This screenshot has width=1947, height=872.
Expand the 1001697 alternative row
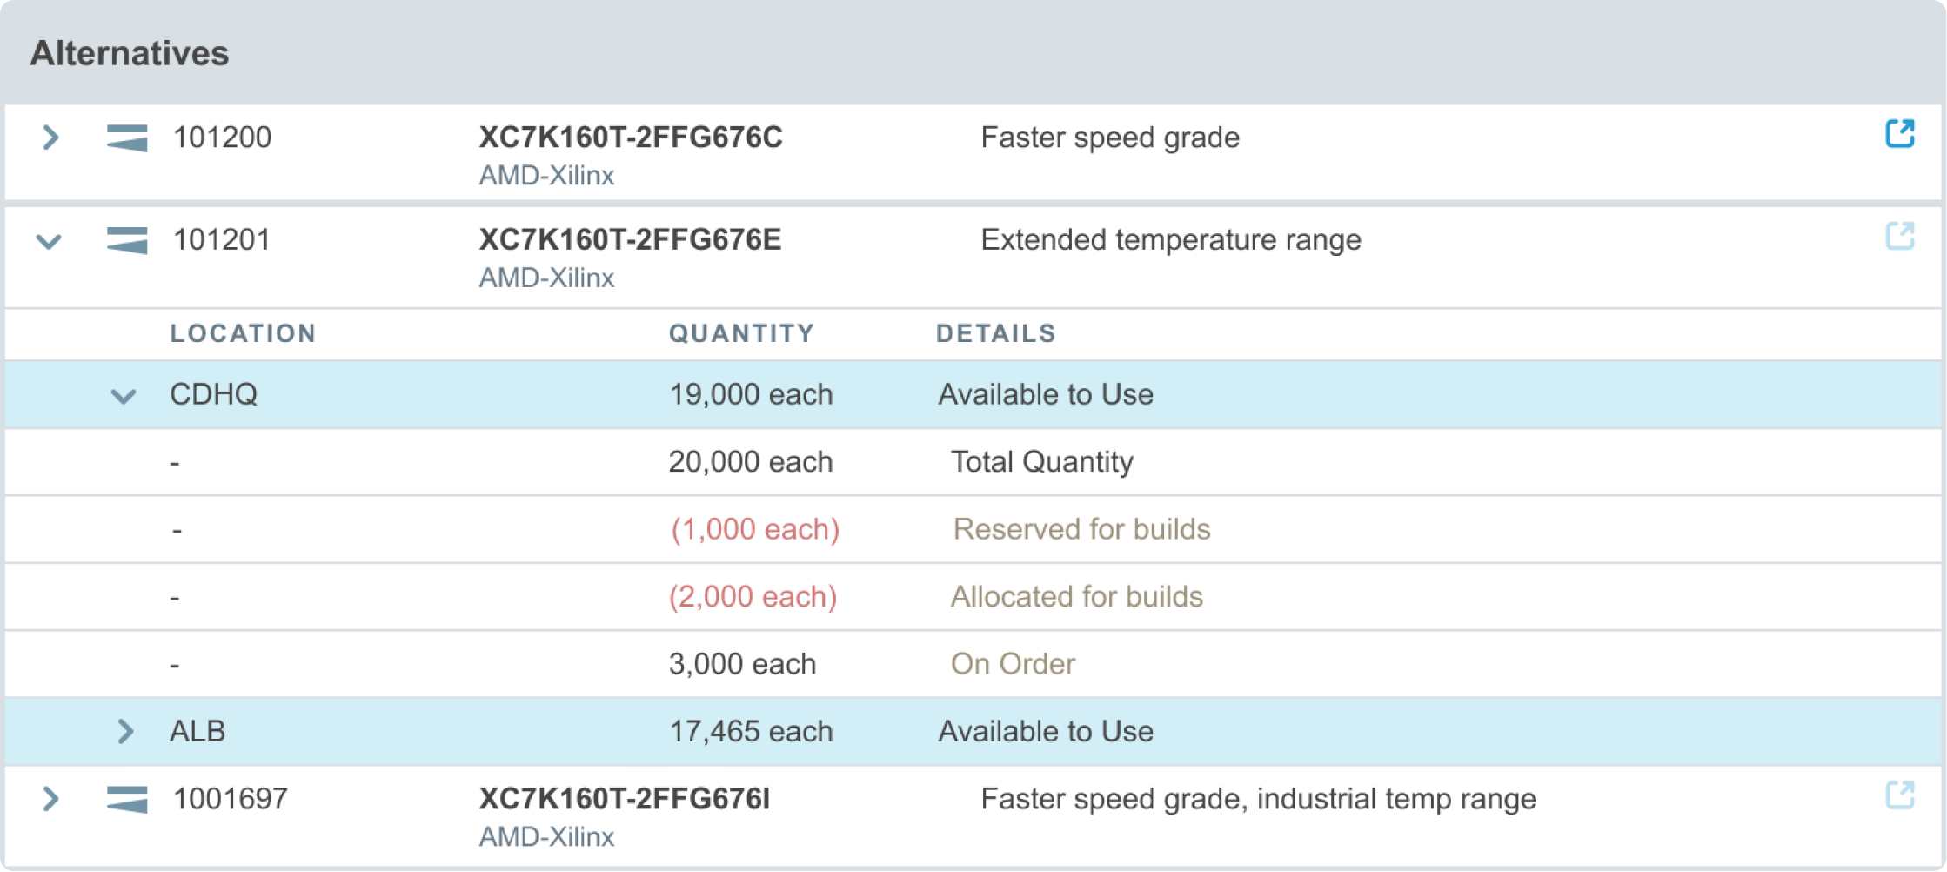[50, 799]
